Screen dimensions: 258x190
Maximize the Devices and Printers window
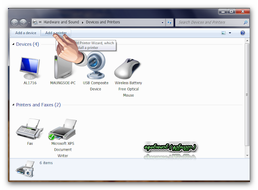[x=231, y=11]
